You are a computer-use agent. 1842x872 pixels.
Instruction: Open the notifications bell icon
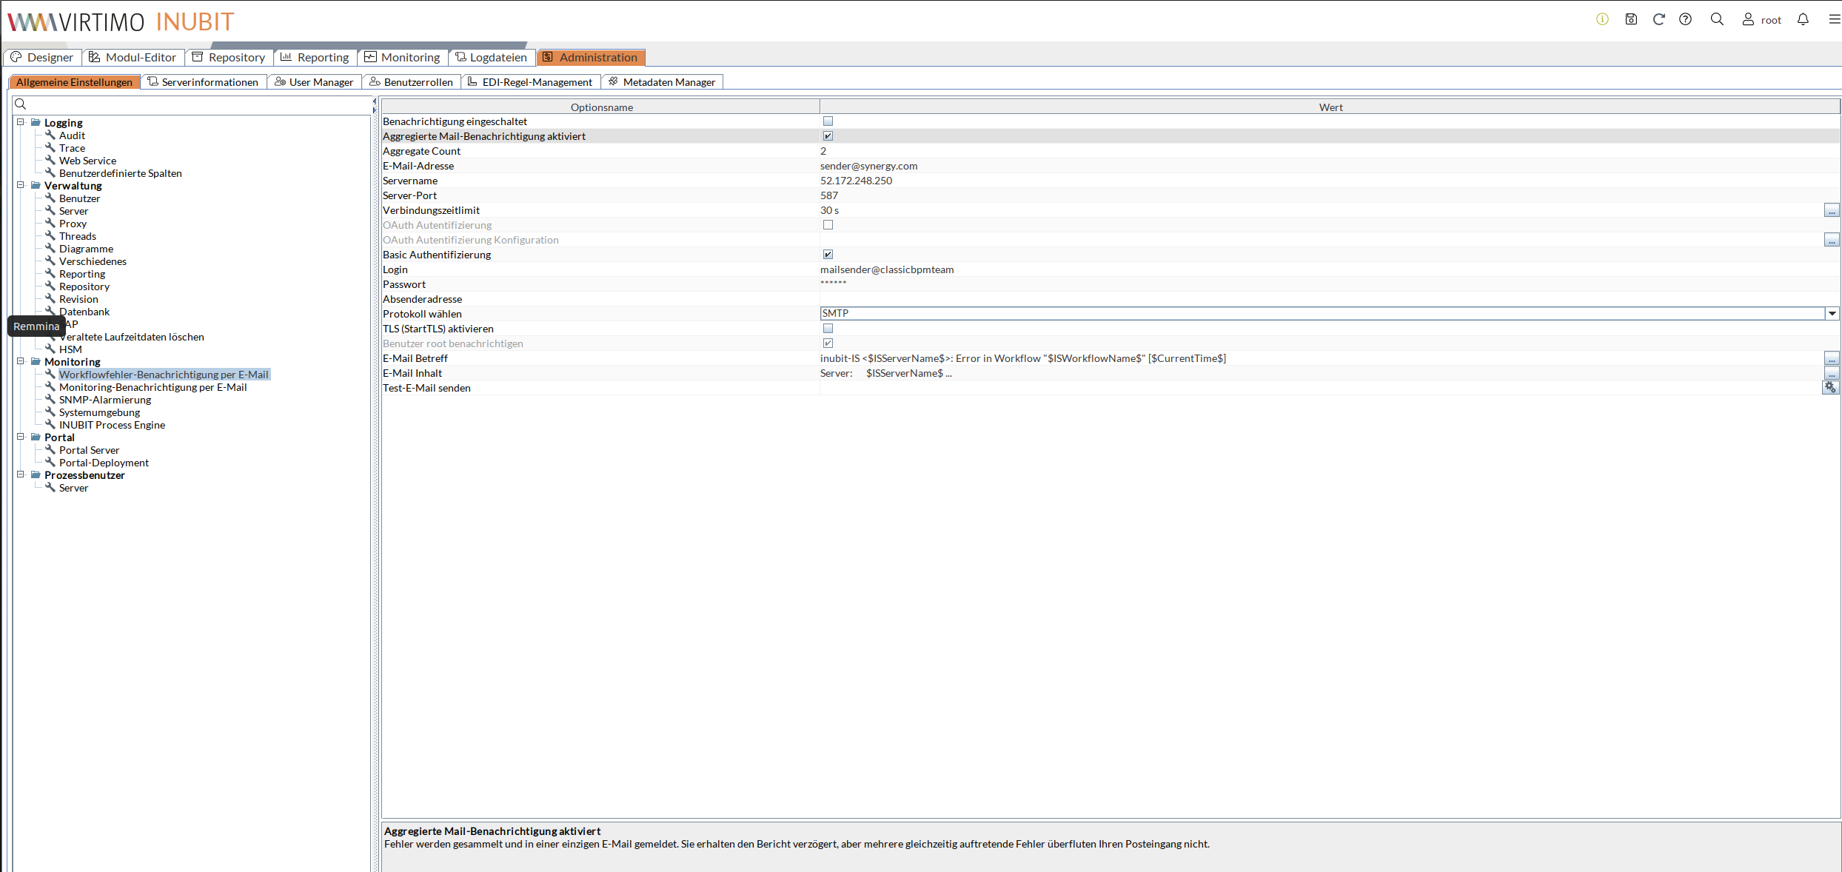click(1803, 20)
